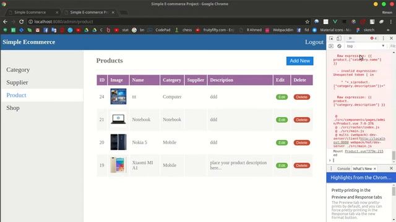Go back using the browser back arrow
396x222 pixels.
5,22
